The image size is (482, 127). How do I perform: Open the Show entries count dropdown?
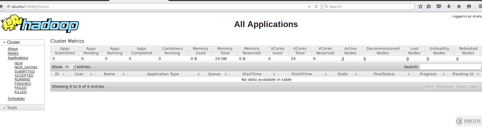(70, 67)
